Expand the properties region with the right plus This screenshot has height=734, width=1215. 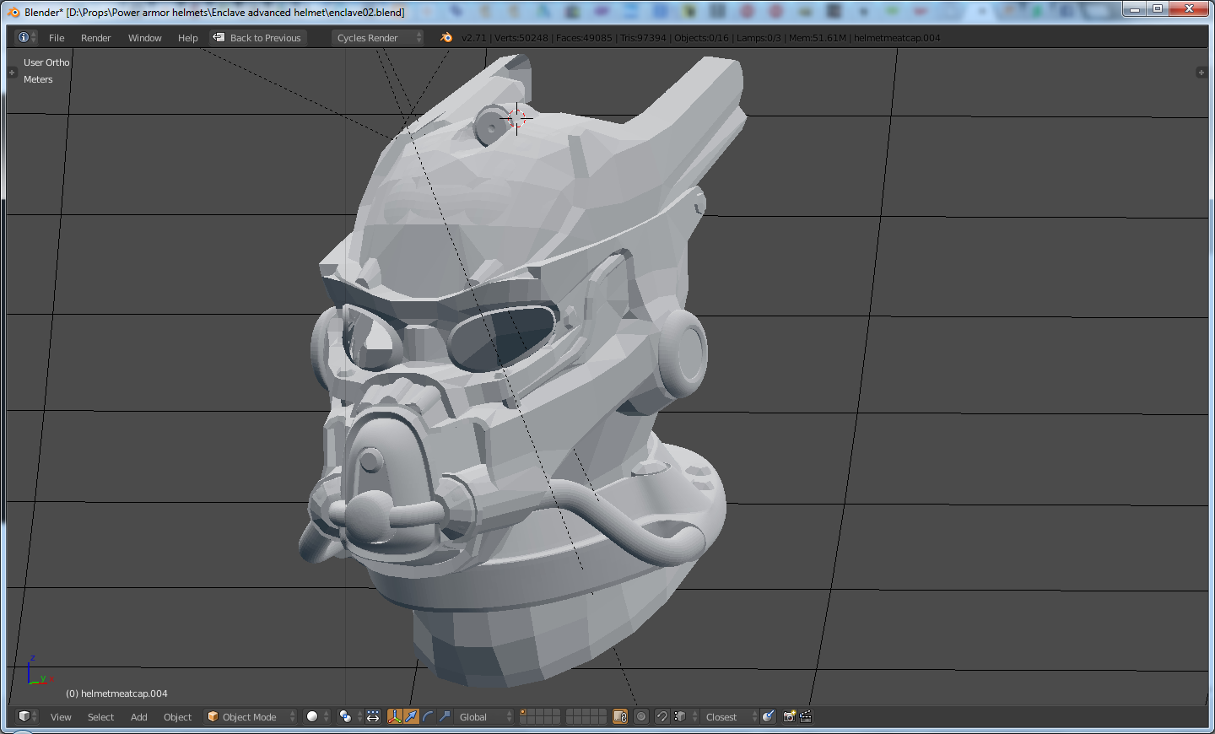pos(1201,73)
